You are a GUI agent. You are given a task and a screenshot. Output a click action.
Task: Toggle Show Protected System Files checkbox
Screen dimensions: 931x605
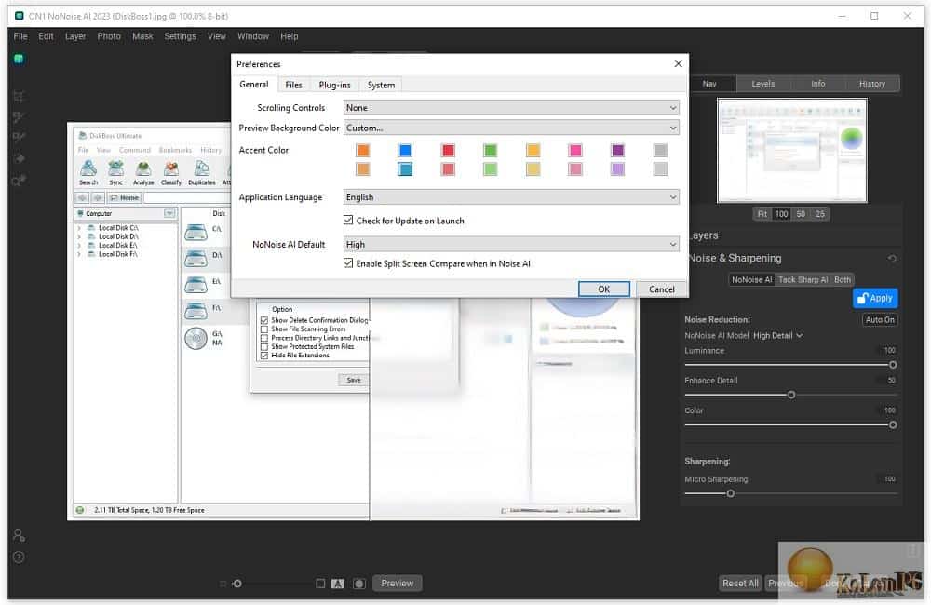(x=264, y=347)
